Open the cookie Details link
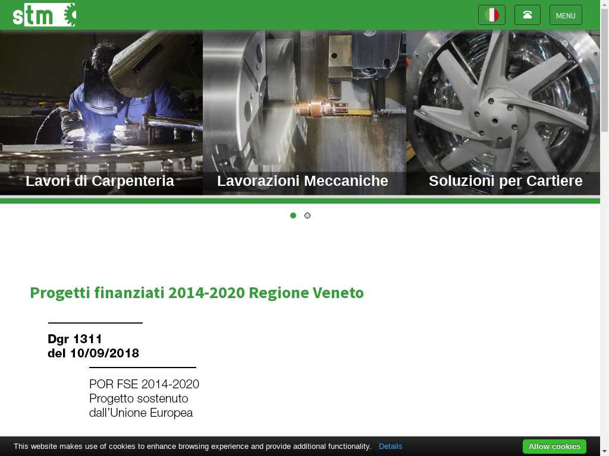This screenshot has width=609, height=456. point(390,446)
